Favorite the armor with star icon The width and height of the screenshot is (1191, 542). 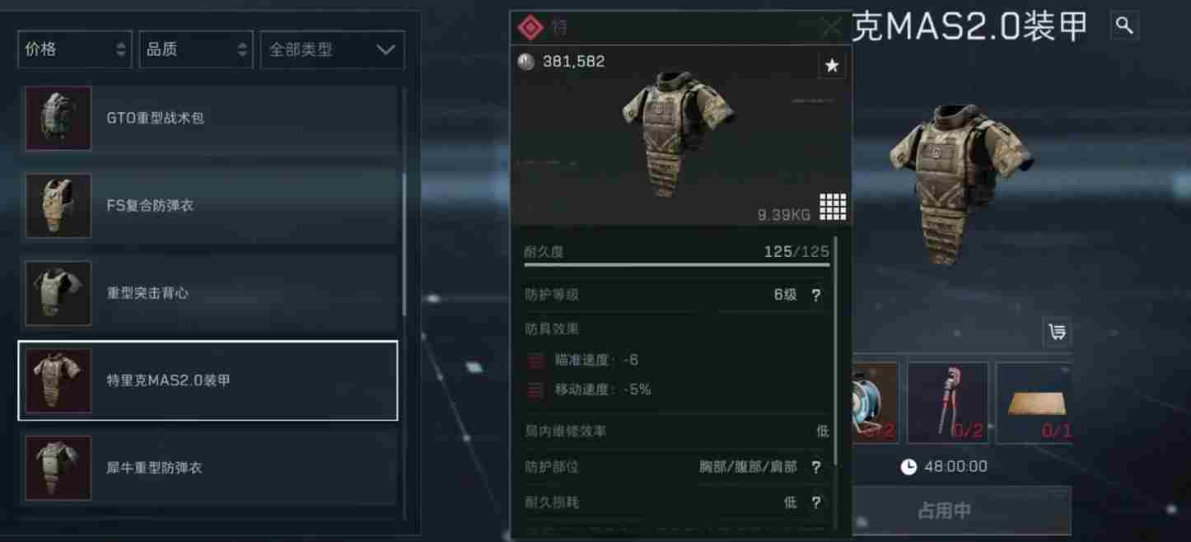(x=832, y=65)
